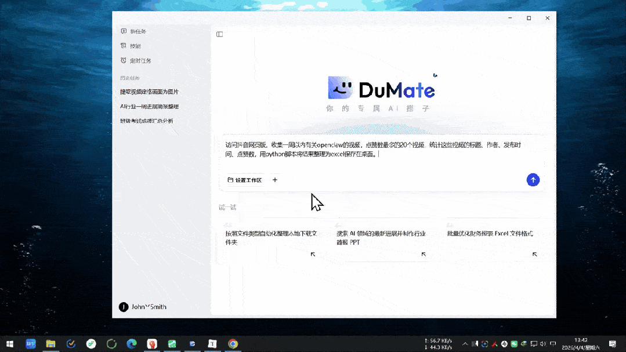Open the DuMate app icon in taskbar
The width and height of the screenshot is (626, 352).
click(x=193, y=344)
